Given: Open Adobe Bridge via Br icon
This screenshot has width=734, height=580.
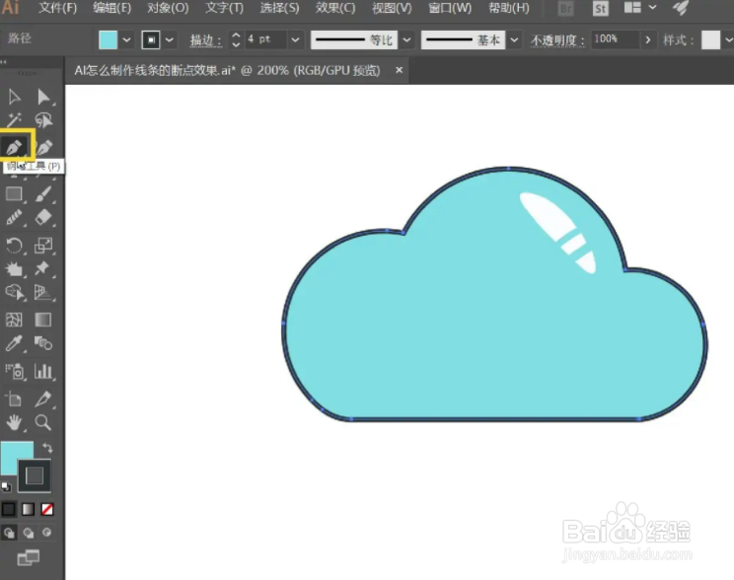Looking at the screenshot, I should pos(566,9).
